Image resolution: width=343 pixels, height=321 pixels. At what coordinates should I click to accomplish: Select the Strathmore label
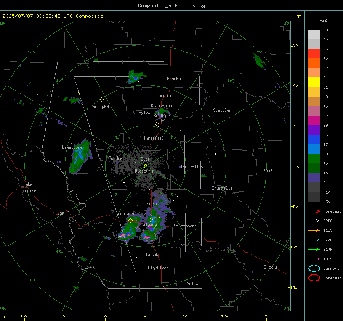[x=185, y=226]
